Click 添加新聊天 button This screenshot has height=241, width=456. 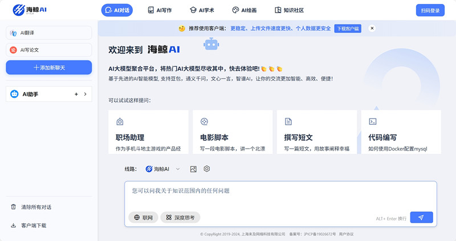click(49, 67)
